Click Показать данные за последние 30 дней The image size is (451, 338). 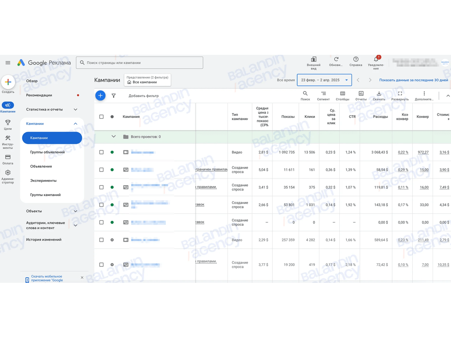(413, 80)
